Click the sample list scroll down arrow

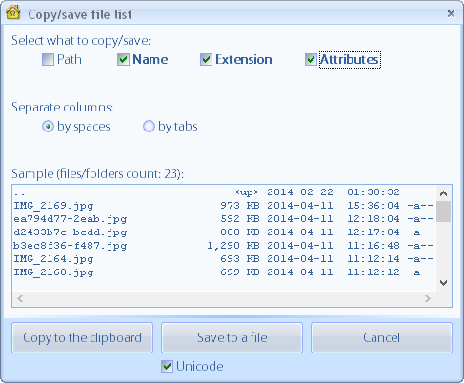pyautogui.click(x=443, y=283)
